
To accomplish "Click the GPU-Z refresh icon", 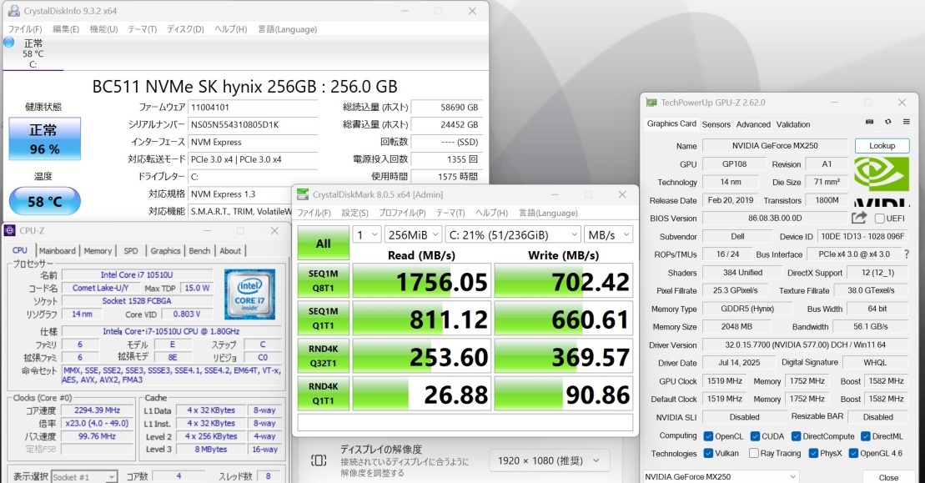I will coord(887,123).
